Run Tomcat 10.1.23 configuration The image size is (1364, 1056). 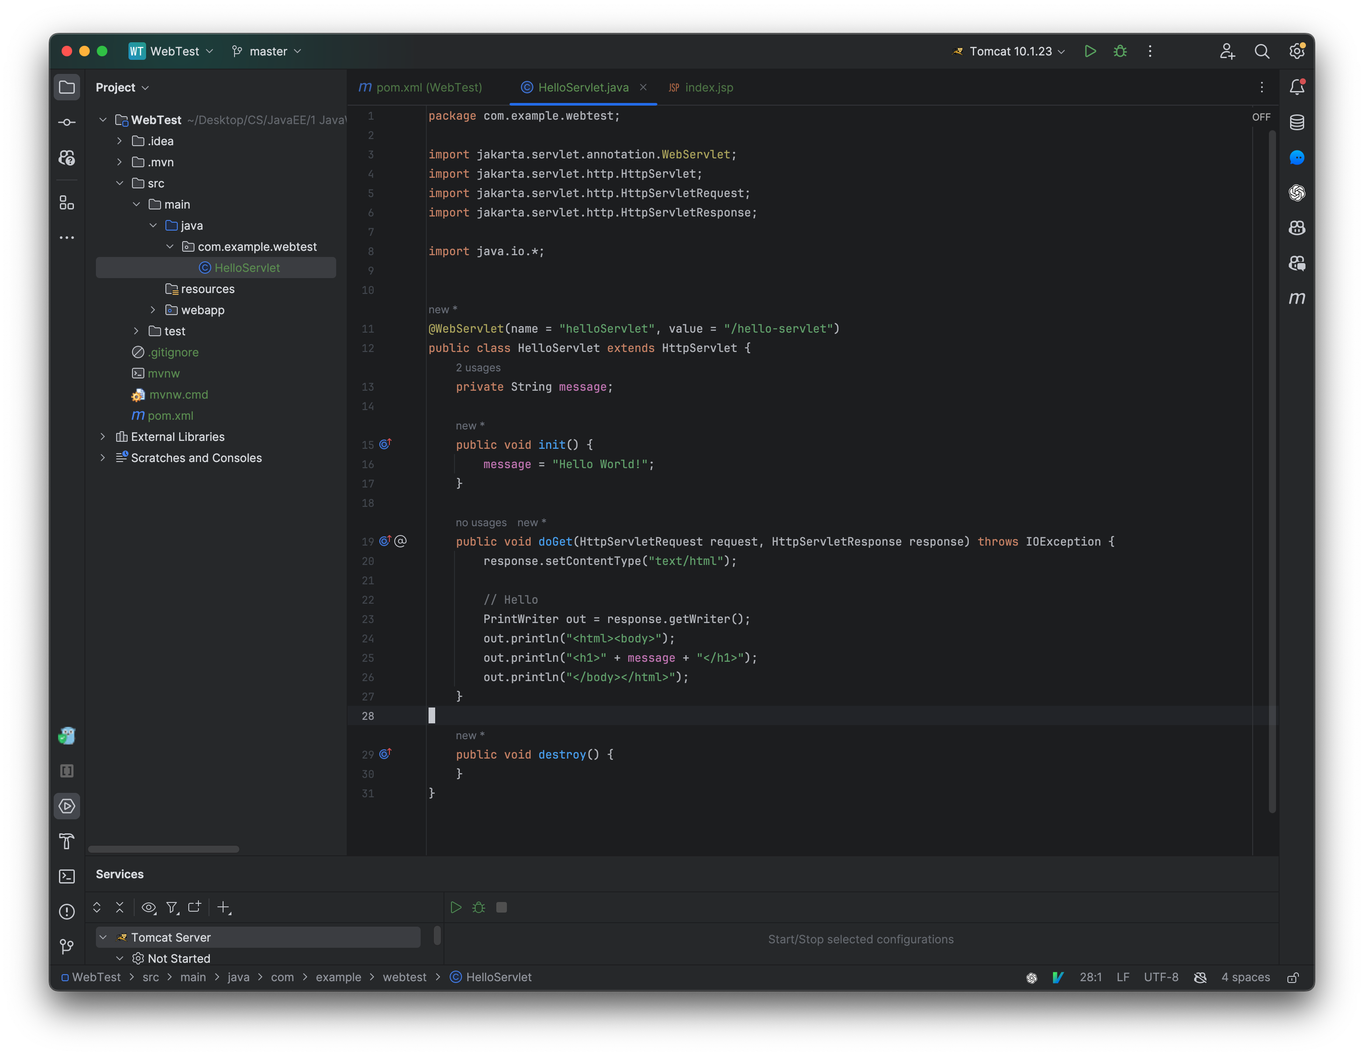[1090, 51]
